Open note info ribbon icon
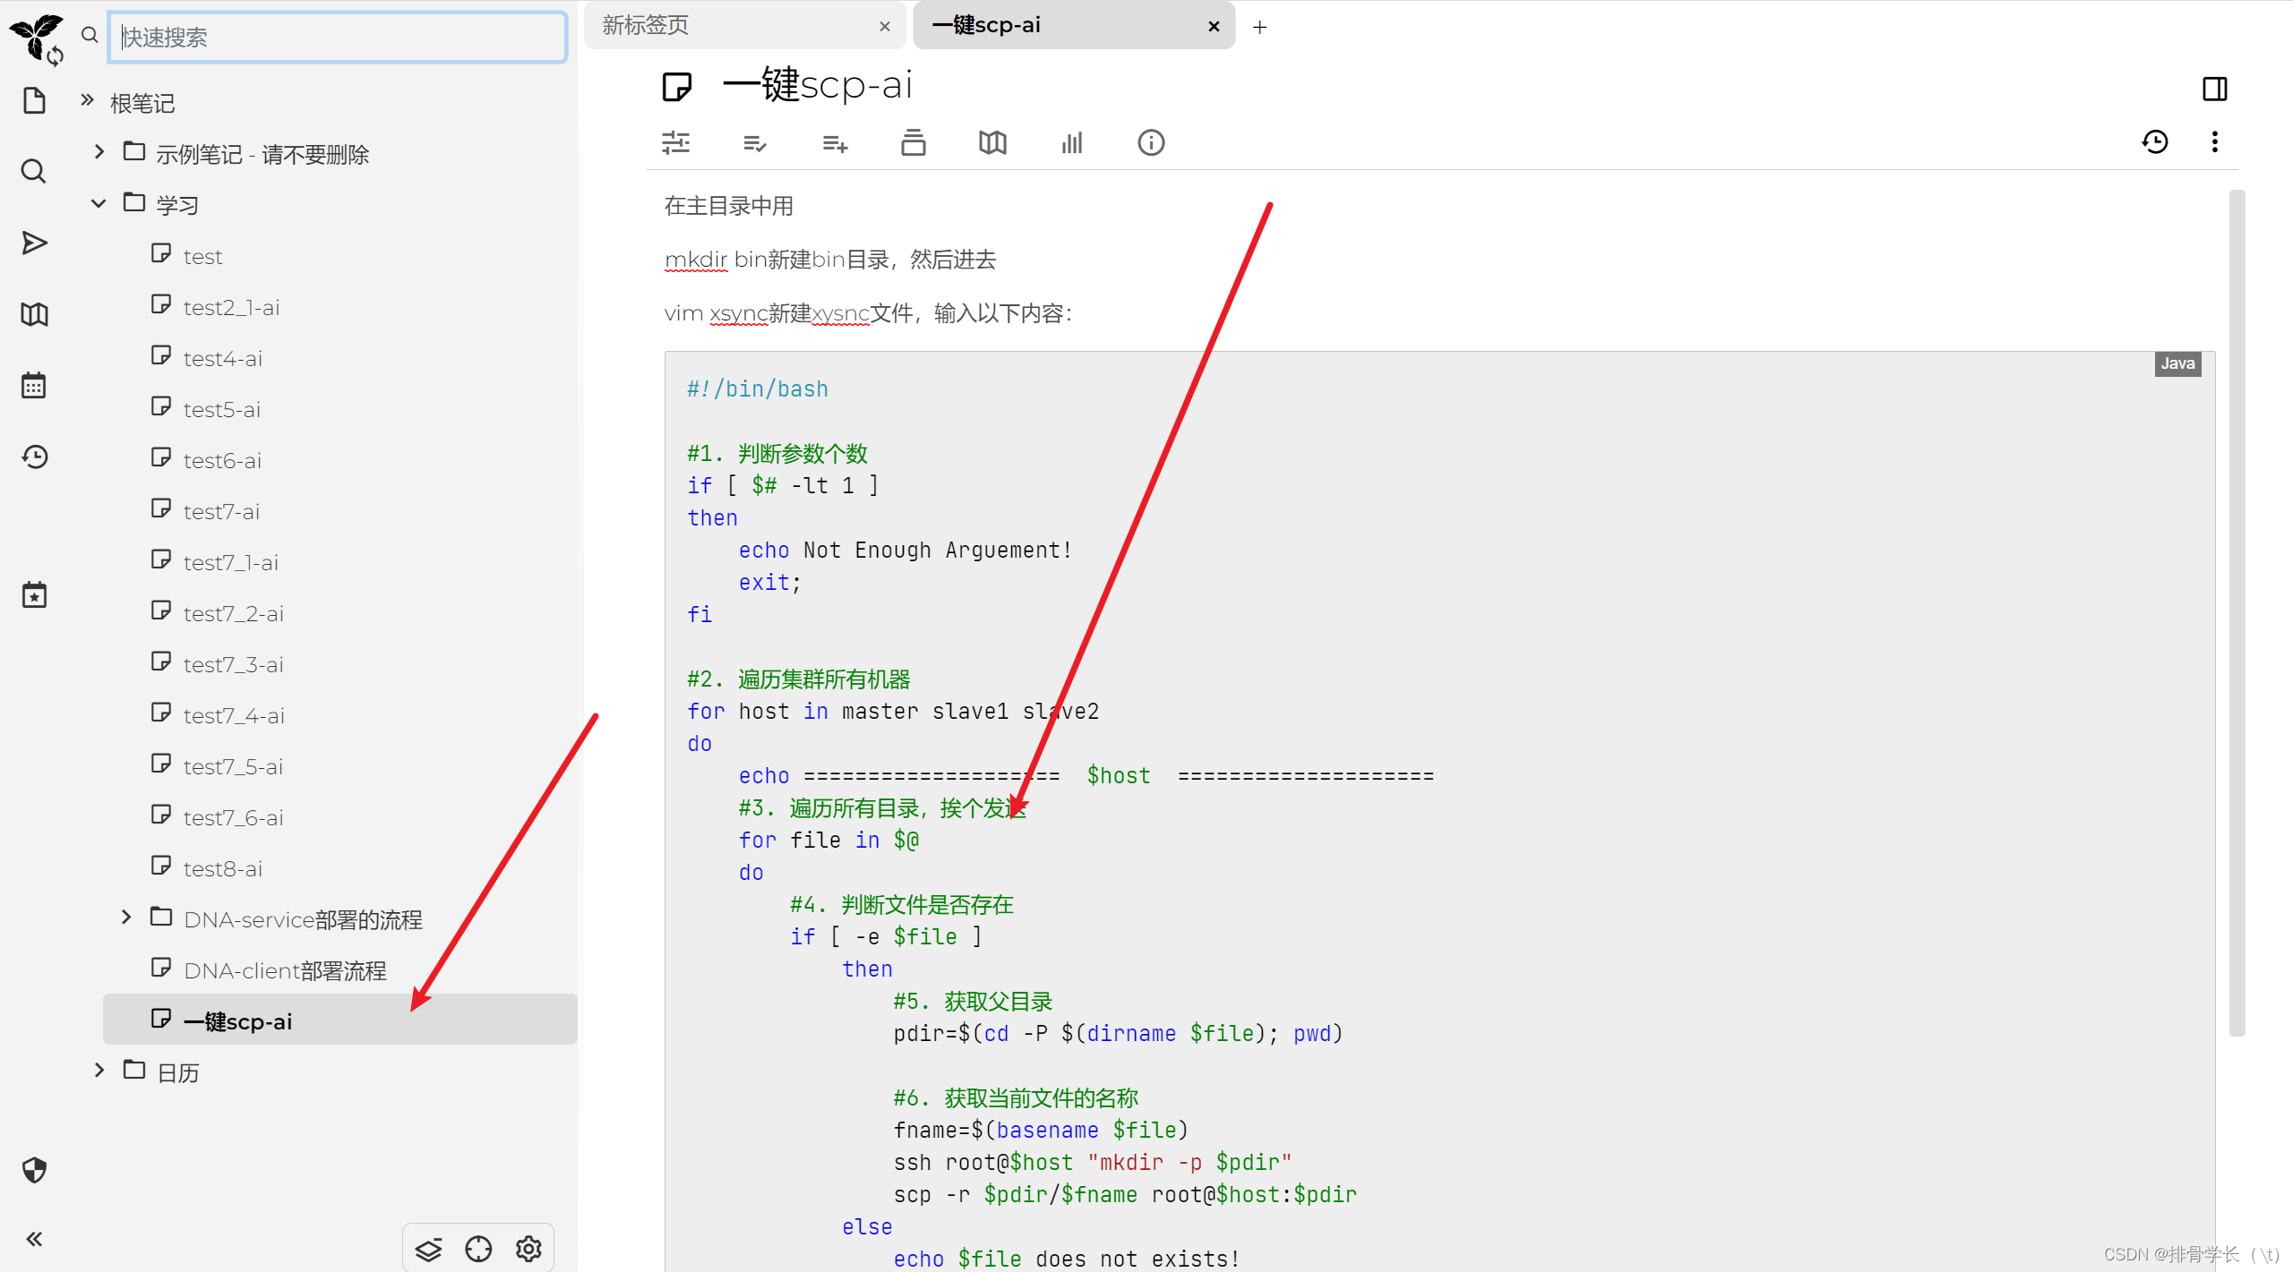 click(x=1151, y=142)
